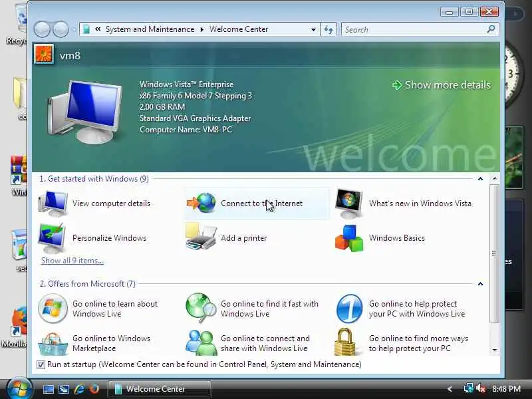Click the scroll down arrow of the list
The image size is (532, 399).
tap(495, 350)
